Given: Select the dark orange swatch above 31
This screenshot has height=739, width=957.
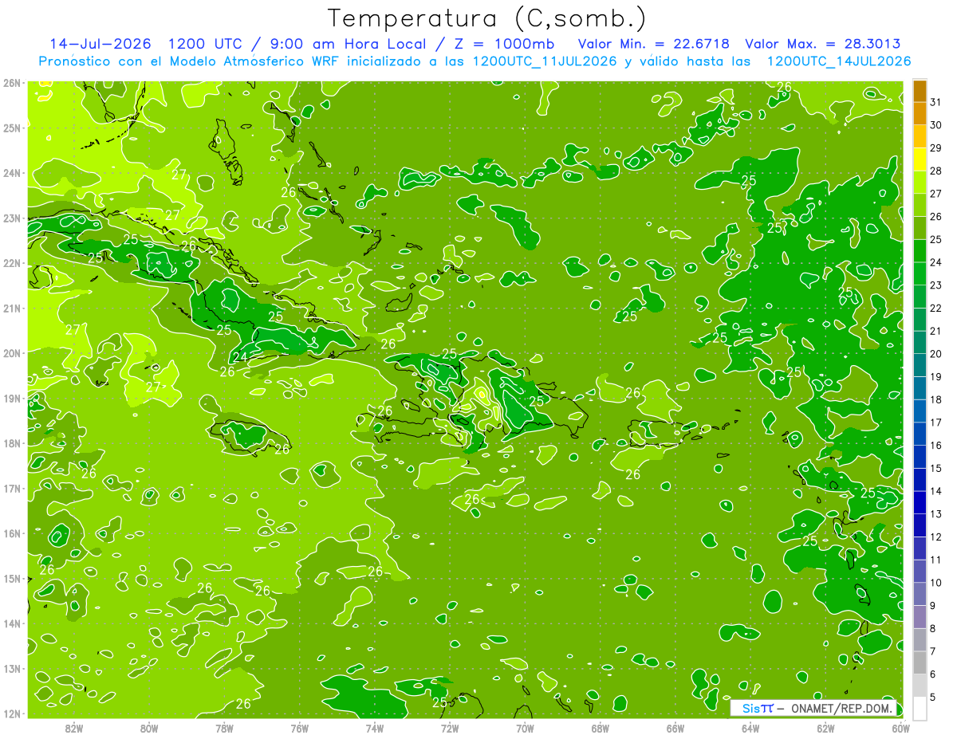Looking at the screenshot, I should coord(920,91).
